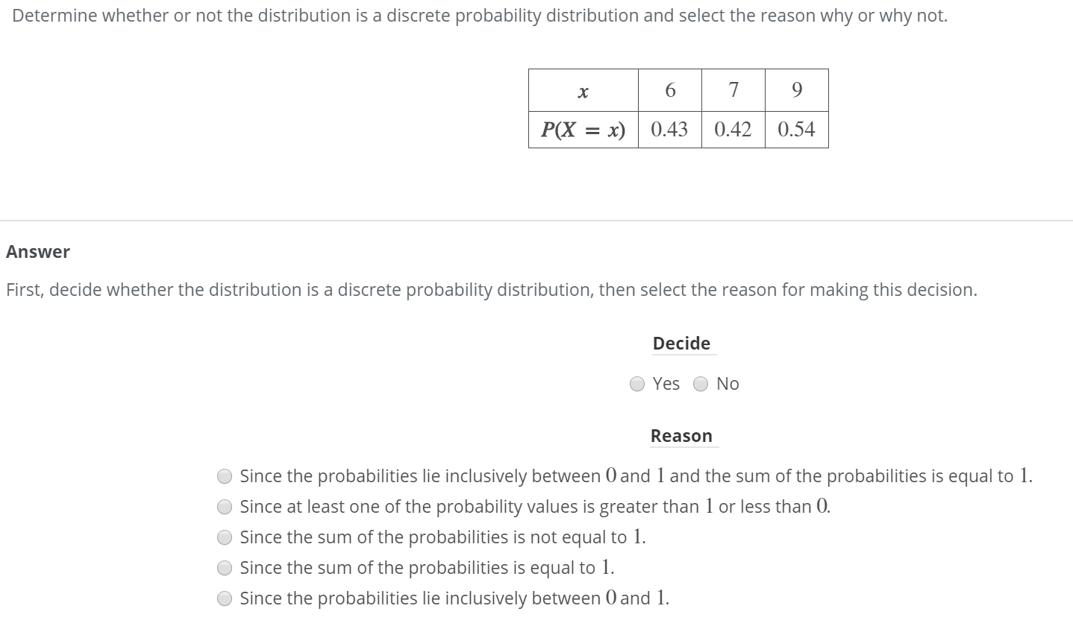Click the table cell showing 0.54
This screenshot has height=632, width=1073.
pos(796,129)
